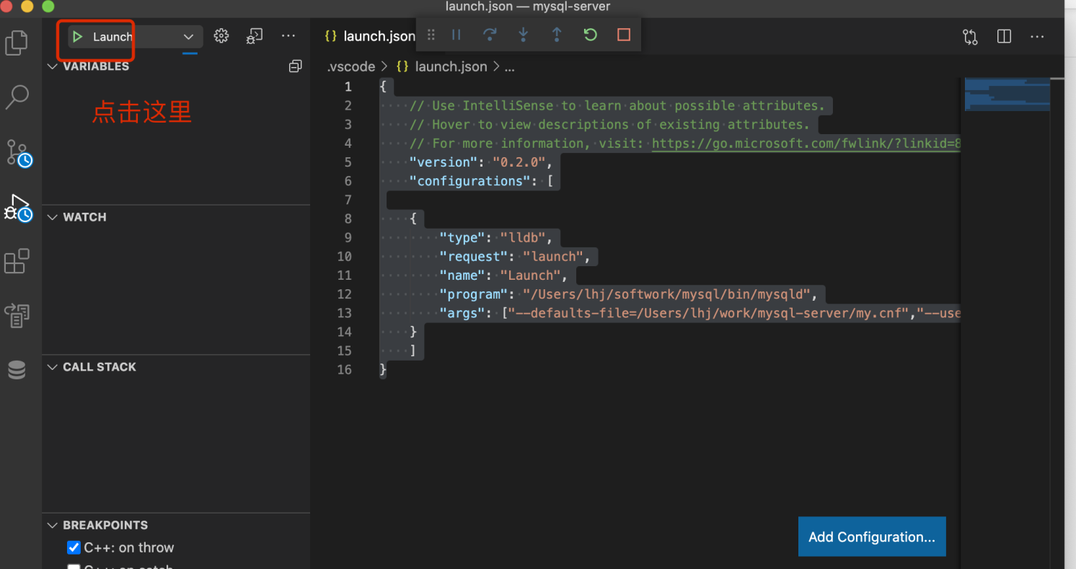Screen dimensions: 1076x569
Task: Click the green Start Debugging play icon
Action: [78, 37]
